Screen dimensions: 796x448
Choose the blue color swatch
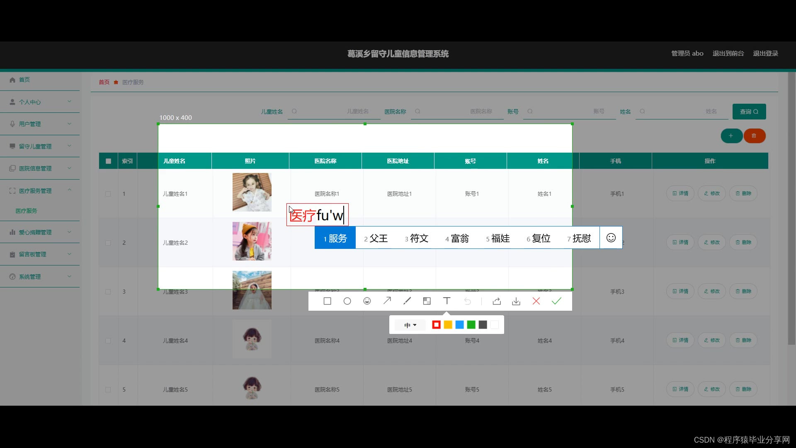coord(459,325)
